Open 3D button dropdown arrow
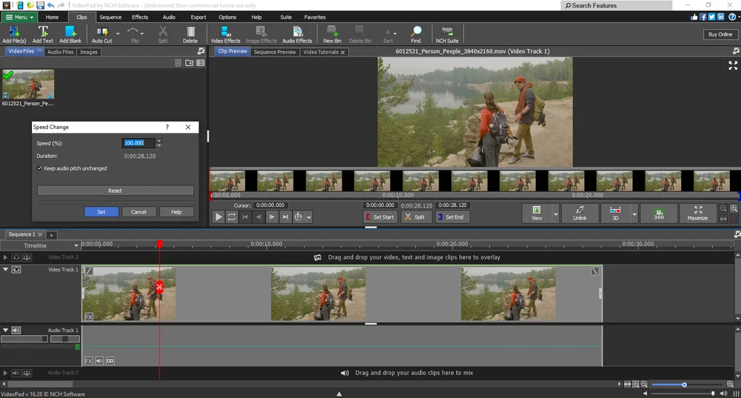 [634, 213]
